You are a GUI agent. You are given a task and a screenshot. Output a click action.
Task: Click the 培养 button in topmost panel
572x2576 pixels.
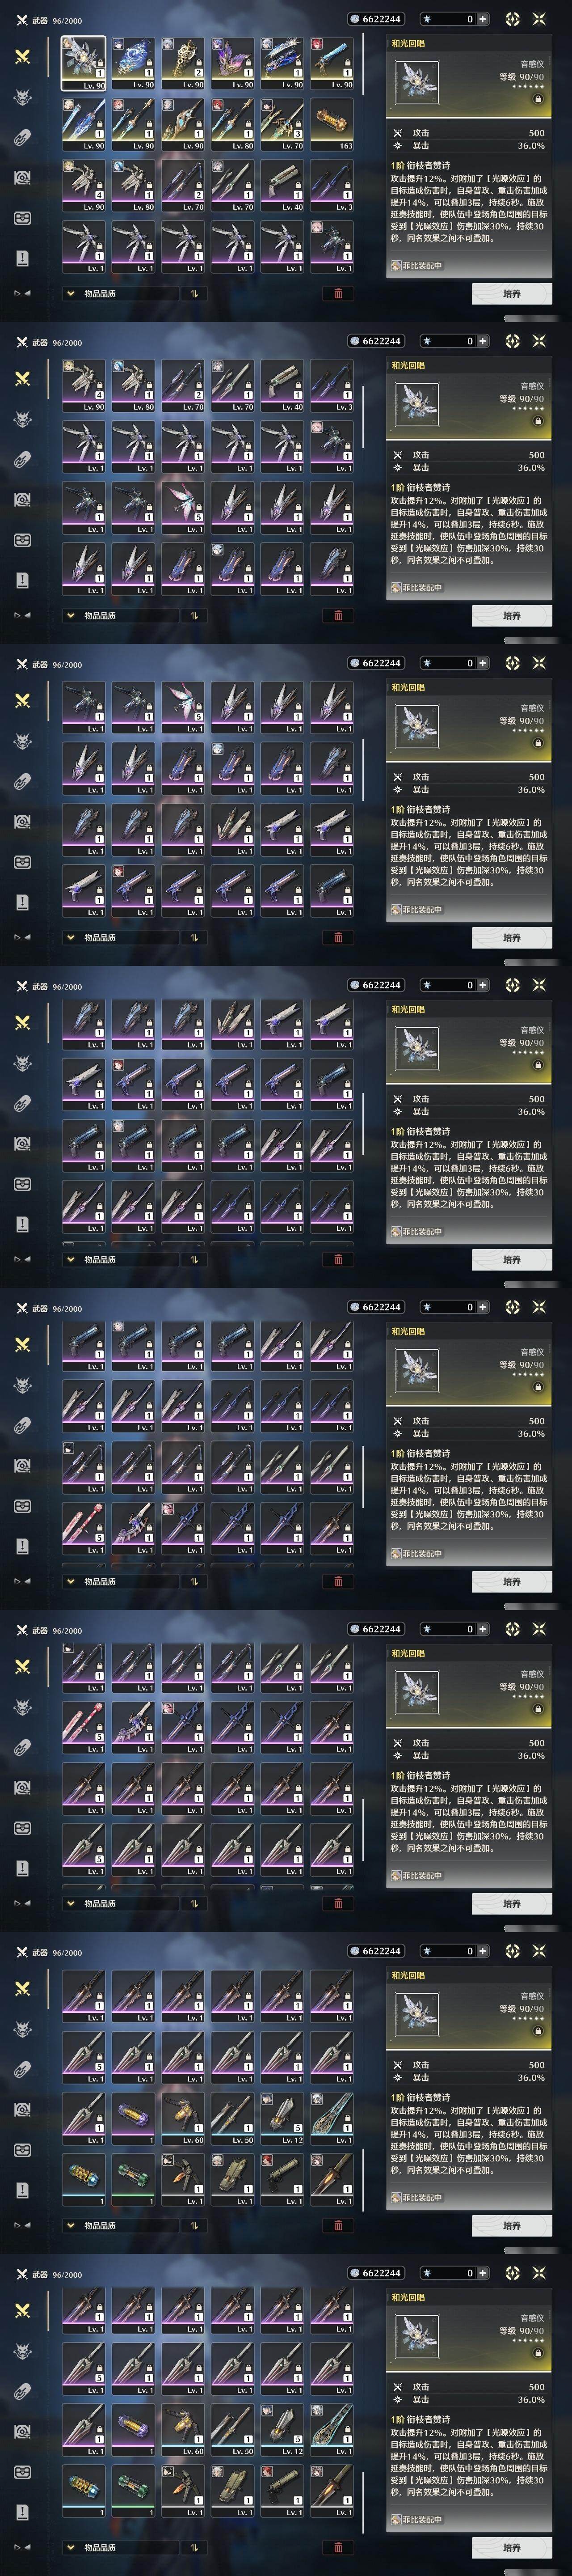pos(511,294)
